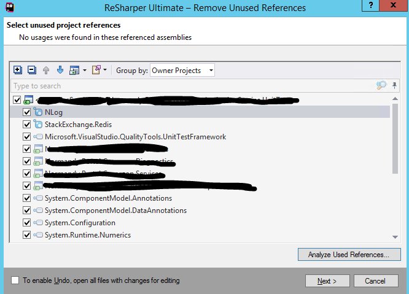Select the StackExchange.Redis row
The width and height of the screenshot is (409, 294).
tap(200, 125)
